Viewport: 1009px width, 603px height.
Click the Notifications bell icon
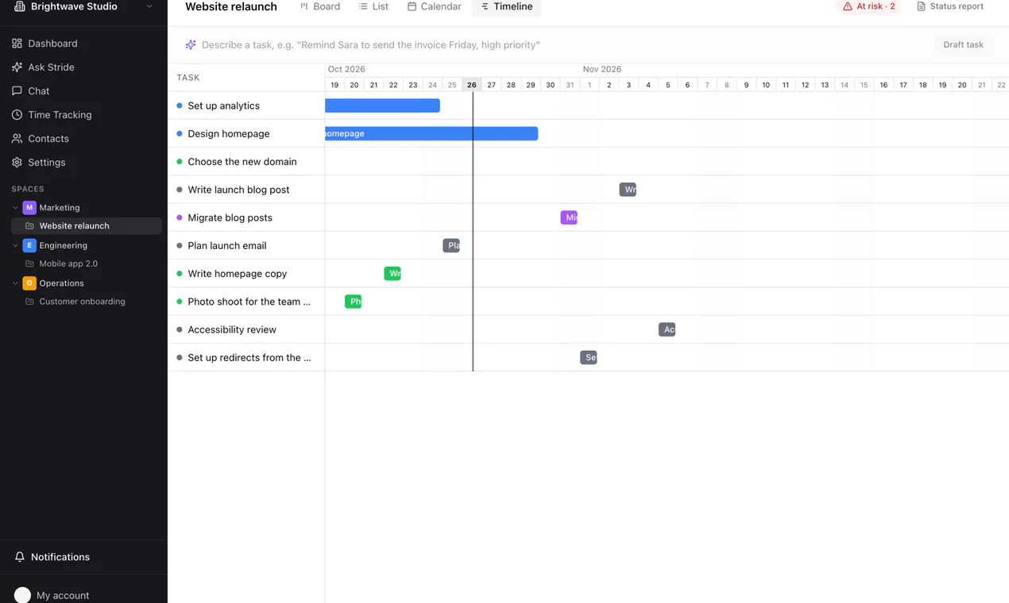[x=20, y=557]
